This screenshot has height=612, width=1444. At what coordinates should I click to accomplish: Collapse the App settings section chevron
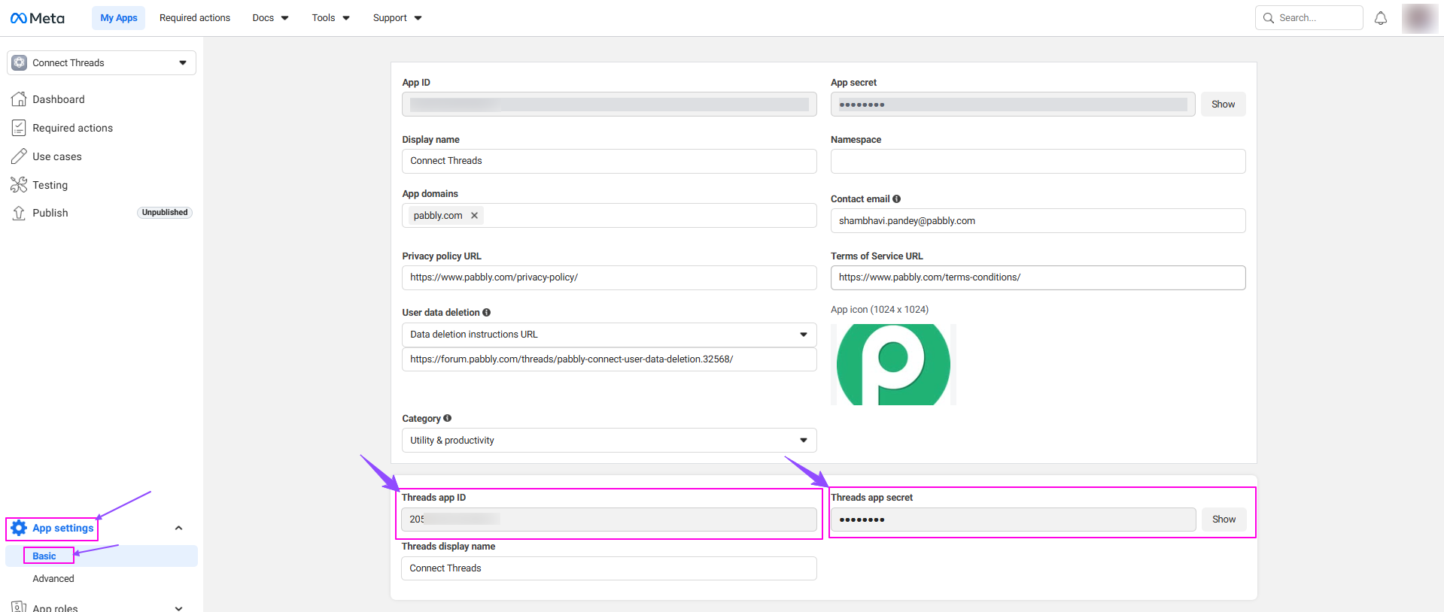click(x=178, y=529)
